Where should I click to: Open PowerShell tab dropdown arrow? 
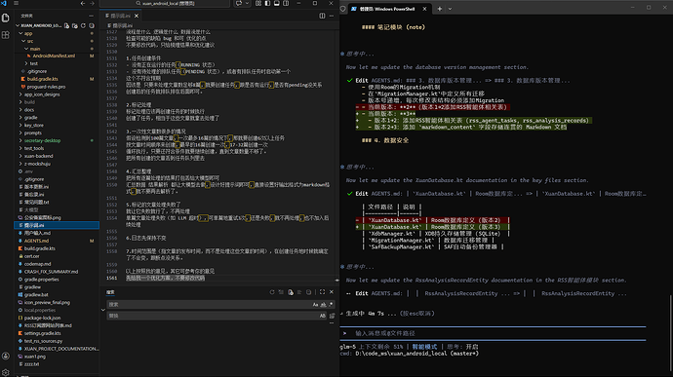pos(450,9)
